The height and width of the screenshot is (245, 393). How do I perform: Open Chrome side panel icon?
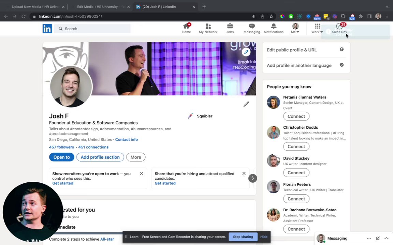point(369,16)
